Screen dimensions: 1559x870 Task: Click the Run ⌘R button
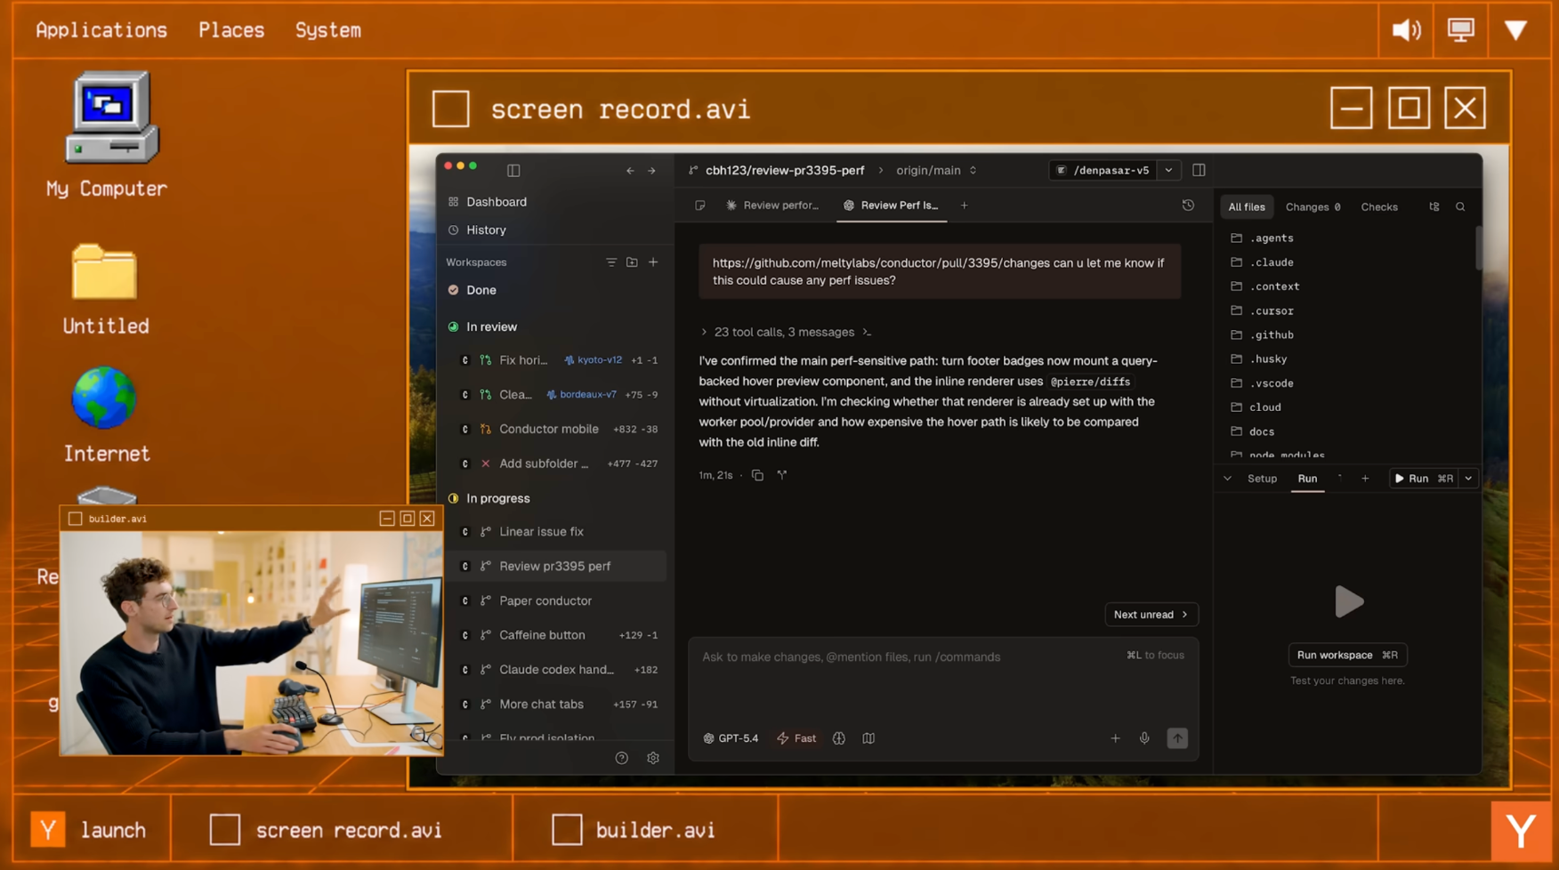1424,479
